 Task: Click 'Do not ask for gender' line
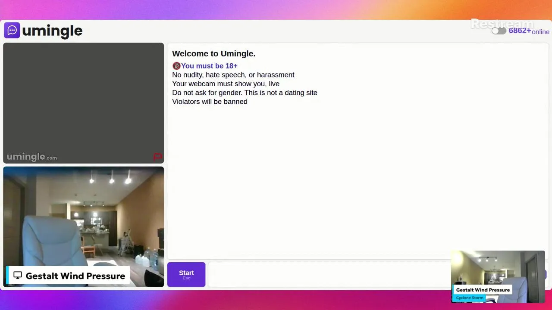[x=245, y=93]
